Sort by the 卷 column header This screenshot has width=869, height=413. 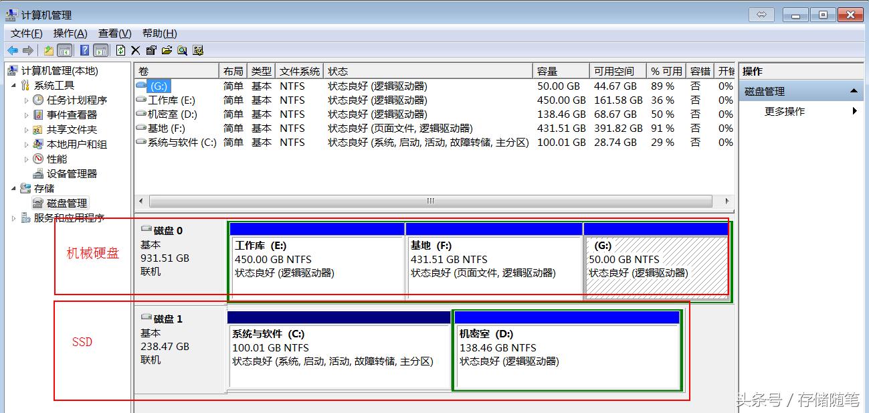tap(177, 71)
